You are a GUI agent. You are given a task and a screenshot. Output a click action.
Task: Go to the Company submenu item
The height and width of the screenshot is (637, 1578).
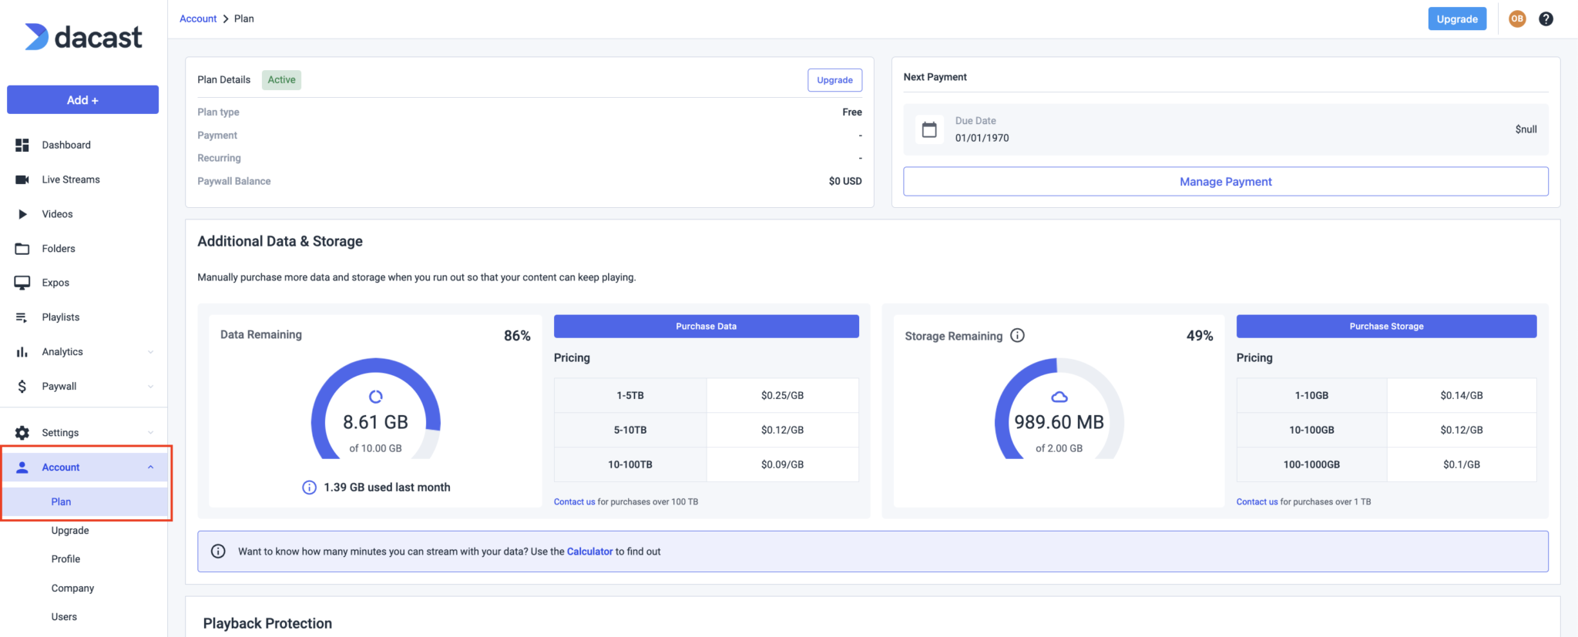coord(72,588)
